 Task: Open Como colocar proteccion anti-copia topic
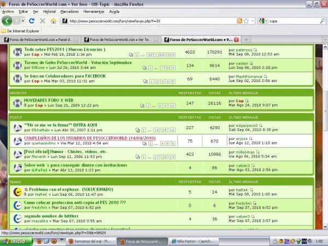click(x=75, y=202)
